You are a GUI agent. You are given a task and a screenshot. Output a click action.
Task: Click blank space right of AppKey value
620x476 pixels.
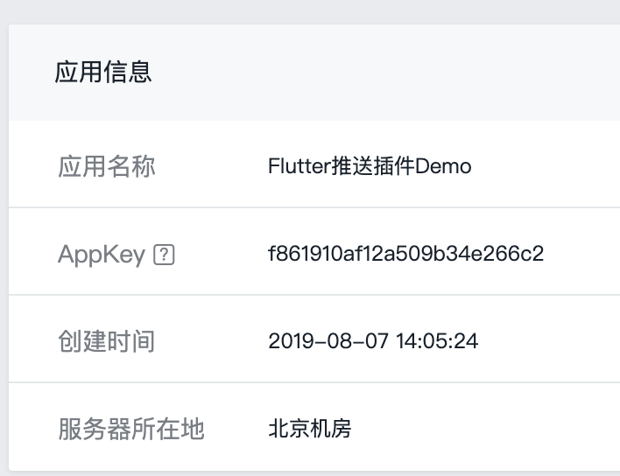[x=582, y=254]
